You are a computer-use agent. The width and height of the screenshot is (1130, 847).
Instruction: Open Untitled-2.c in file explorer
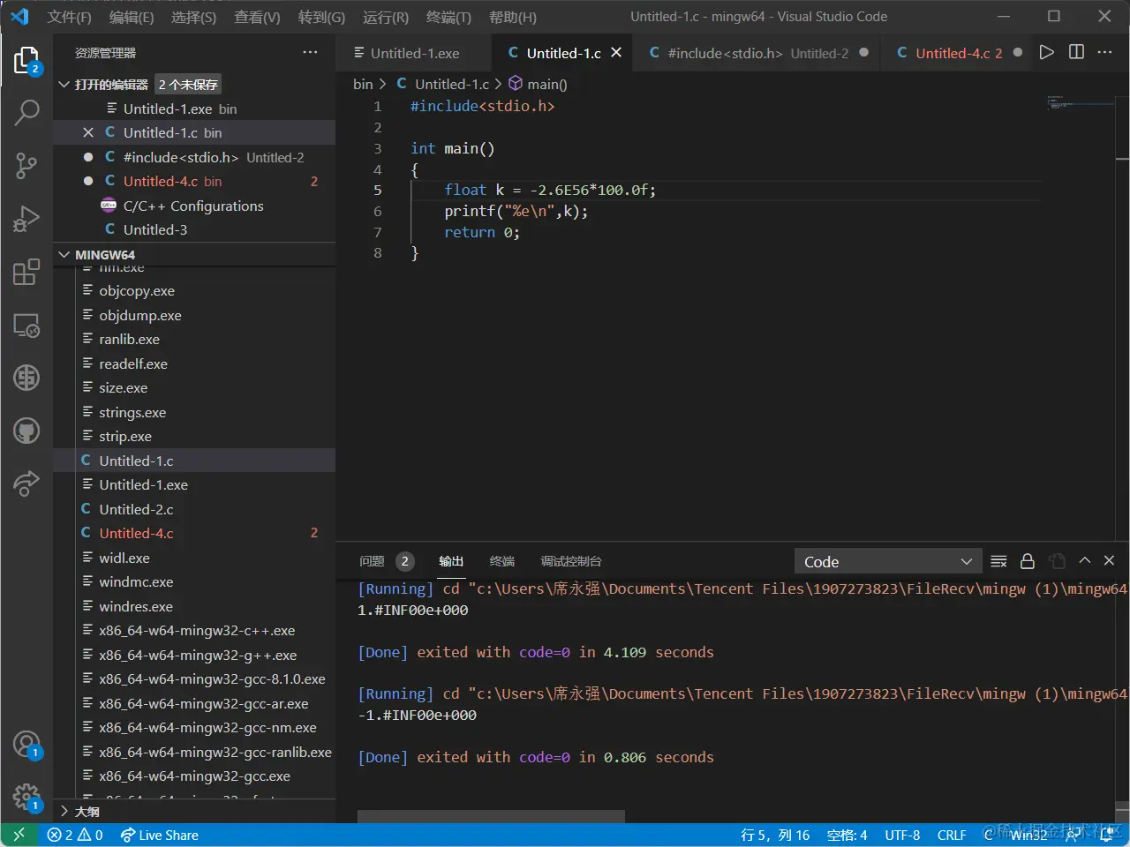[136, 509]
